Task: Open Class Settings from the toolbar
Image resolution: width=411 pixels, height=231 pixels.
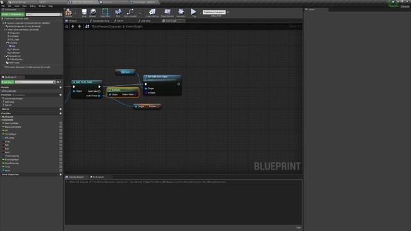Action: point(152,12)
